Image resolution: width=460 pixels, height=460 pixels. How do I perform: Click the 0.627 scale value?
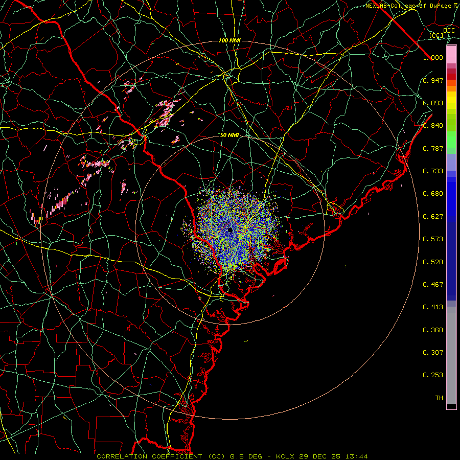[x=433, y=217]
